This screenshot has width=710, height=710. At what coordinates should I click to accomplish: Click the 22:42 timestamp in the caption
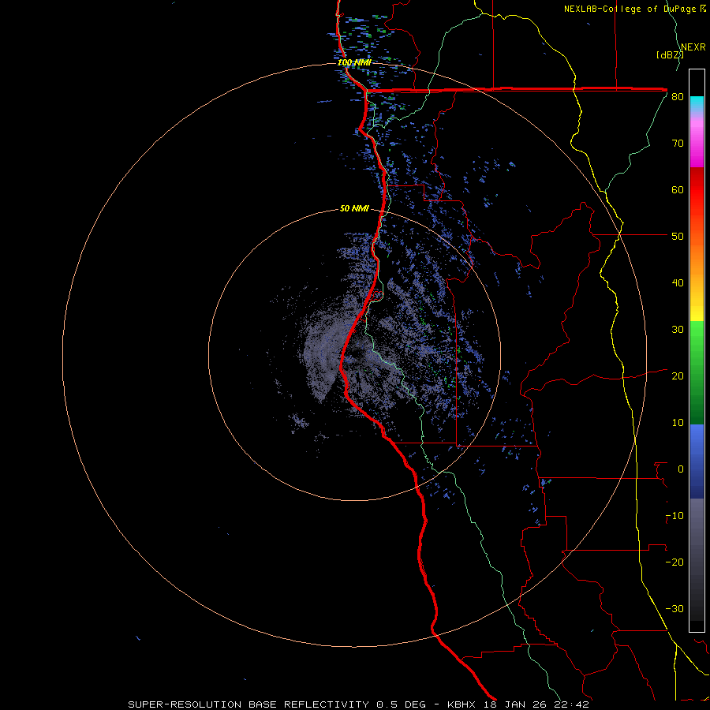tap(573, 704)
